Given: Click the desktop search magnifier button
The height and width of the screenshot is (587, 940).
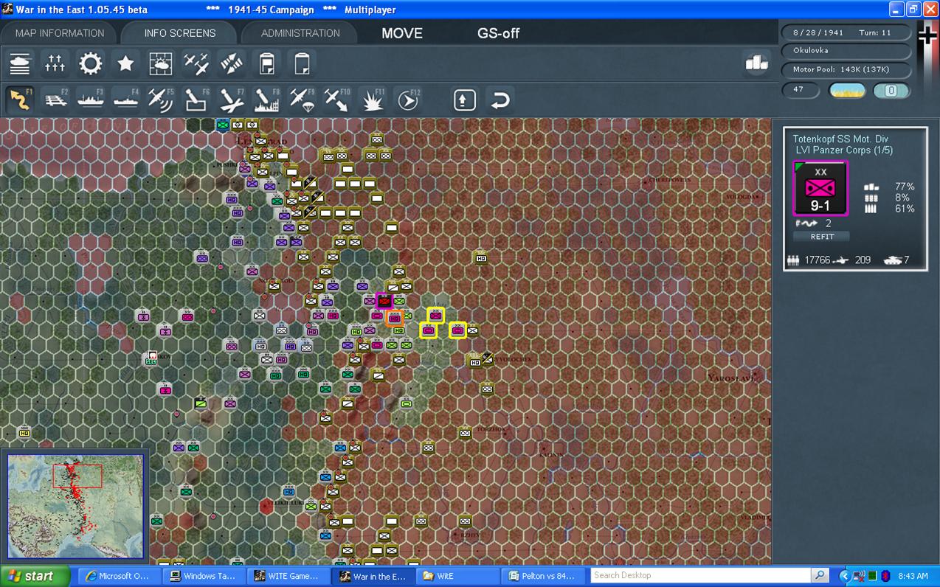Looking at the screenshot, I should (x=820, y=575).
